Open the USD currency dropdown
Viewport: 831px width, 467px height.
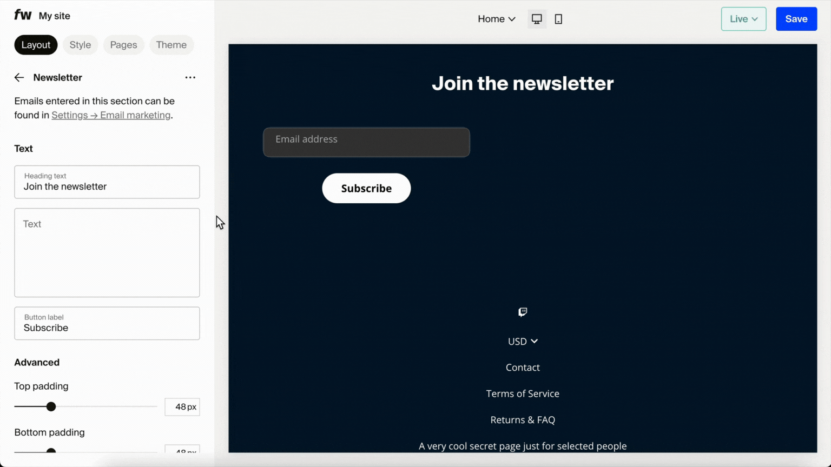tap(522, 341)
